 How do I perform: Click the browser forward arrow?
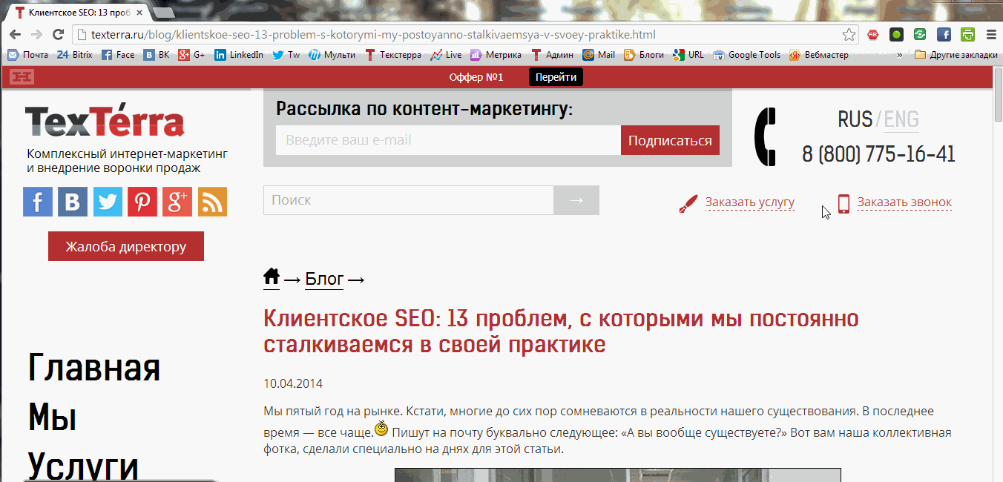[x=36, y=35]
